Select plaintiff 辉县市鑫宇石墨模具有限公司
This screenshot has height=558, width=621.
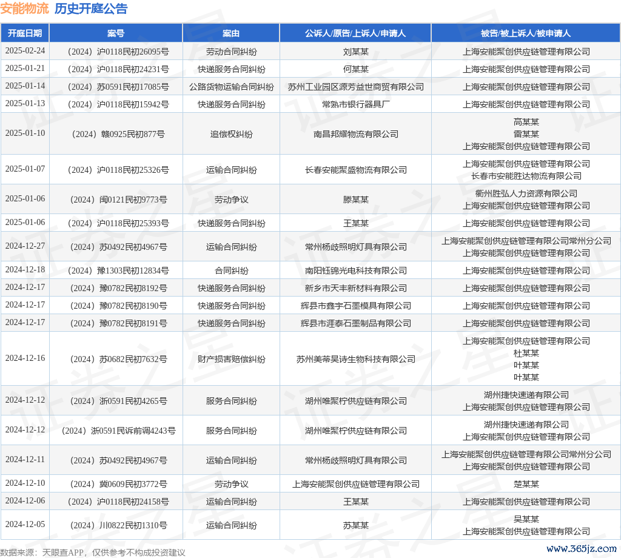[x=355, y=306]
